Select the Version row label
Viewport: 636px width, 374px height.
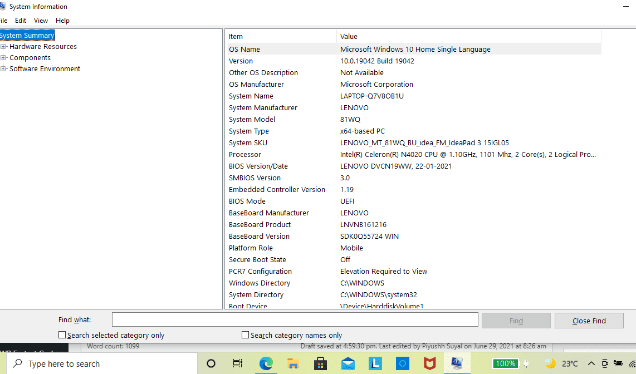[x=241, y=61]
